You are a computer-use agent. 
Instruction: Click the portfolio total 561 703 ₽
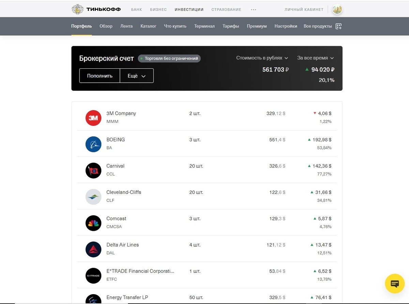point(275,70)
